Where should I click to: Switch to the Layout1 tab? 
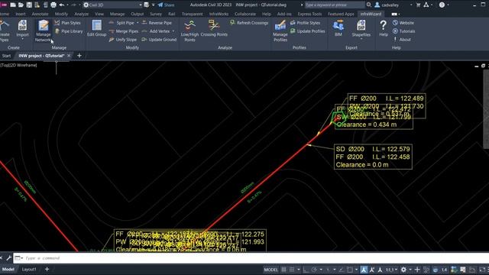(x=29, y=269)
